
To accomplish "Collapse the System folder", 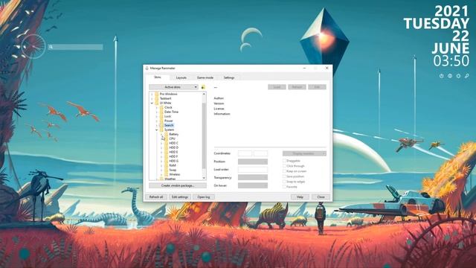I will (157, 130).
